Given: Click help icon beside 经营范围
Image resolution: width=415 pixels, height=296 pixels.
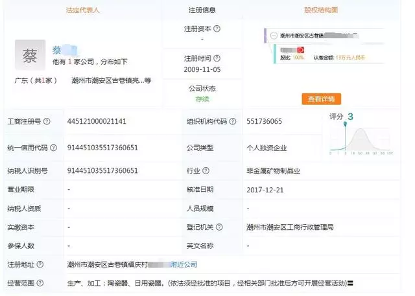Looking at the screenshot, I should (40, 283).
